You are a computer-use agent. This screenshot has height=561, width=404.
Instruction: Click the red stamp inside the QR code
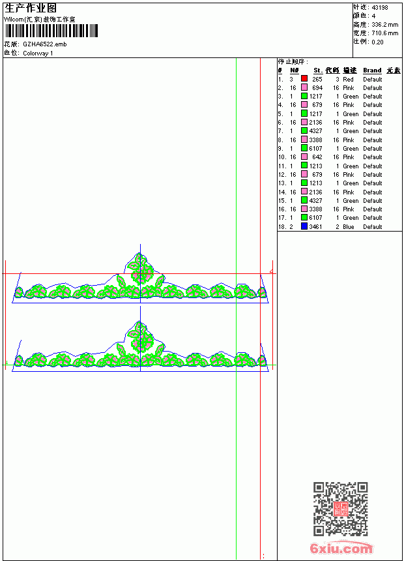click(341, 509)
